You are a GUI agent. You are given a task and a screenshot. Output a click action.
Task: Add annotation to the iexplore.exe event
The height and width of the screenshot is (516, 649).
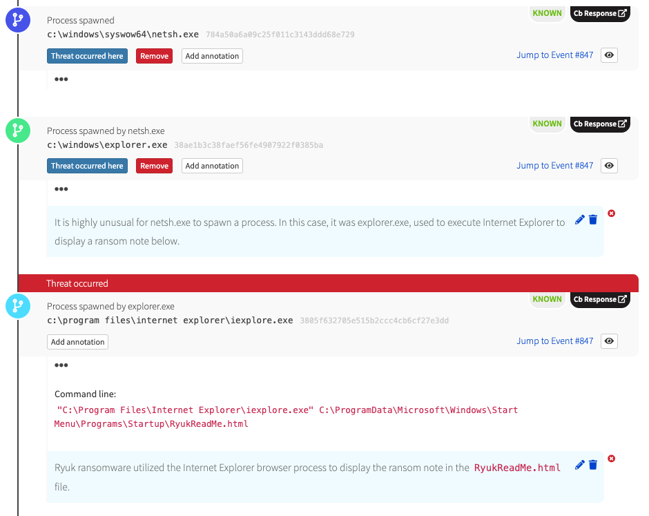point(78,342)
